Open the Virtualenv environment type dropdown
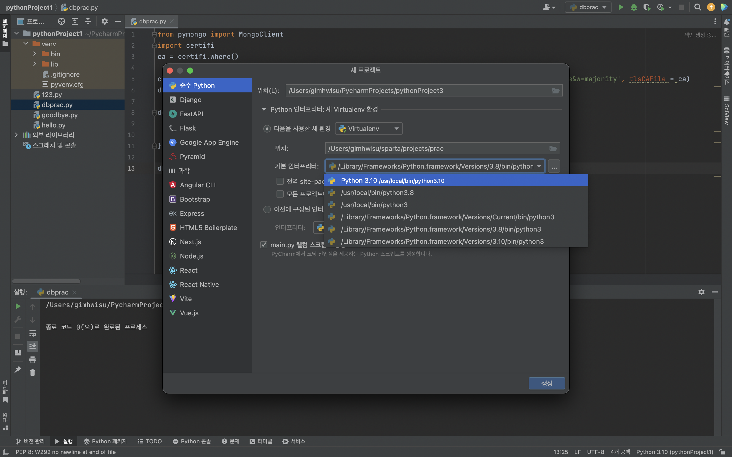Screen dimensions: 732x457 (x=369, y=129)
